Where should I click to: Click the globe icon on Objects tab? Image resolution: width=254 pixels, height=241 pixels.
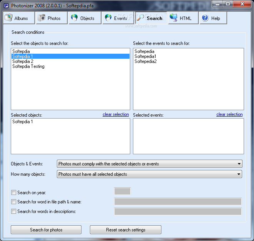coord(74,18)
